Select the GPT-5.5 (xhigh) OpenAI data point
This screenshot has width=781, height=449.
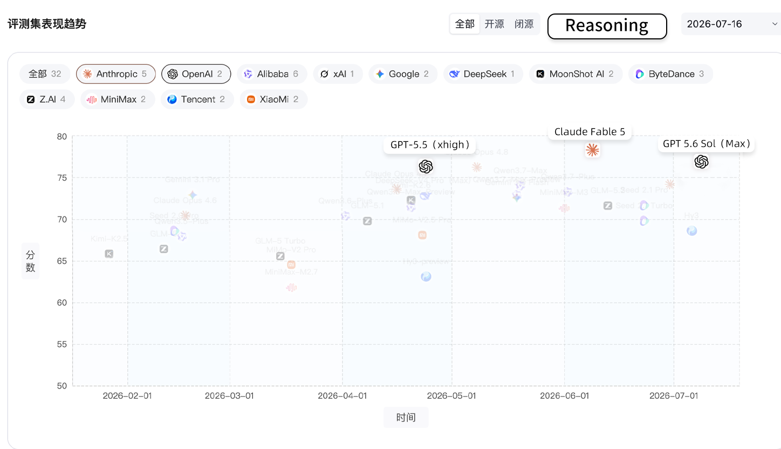426,166
